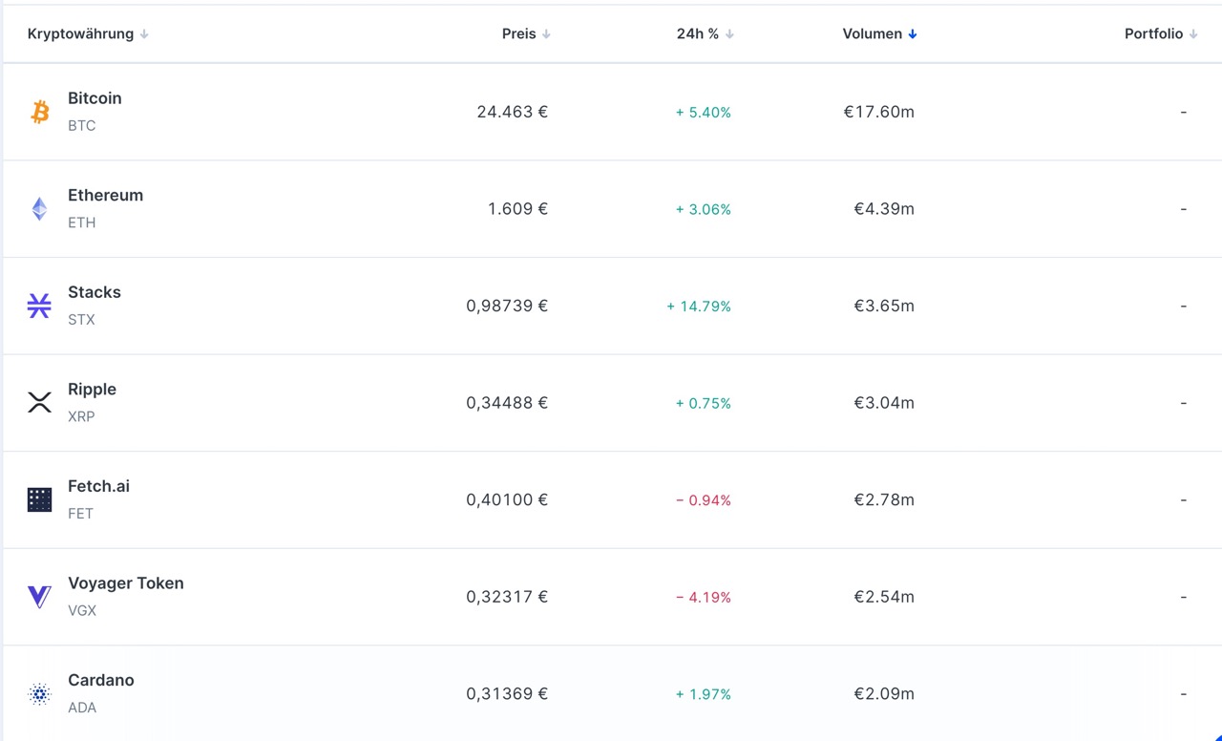1222x741 pixels.
Task: Open Fetch.ai via its dotted logo
Action: click(x=39, y=499)
